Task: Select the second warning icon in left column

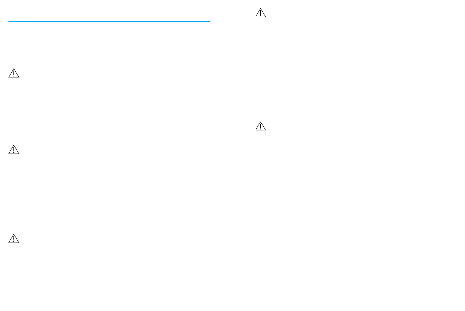Action: tap(14, 150)
